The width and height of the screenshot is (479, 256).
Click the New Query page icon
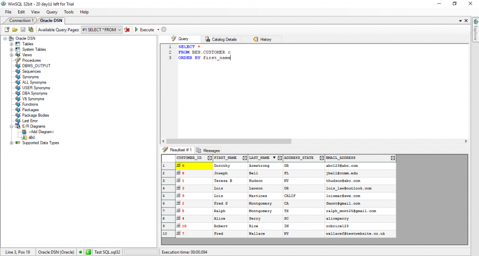point(7,29)
